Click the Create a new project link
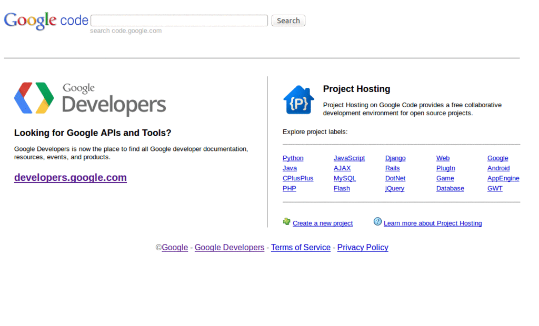Viewport: 539px width, 326px height. tap(323, 223)
